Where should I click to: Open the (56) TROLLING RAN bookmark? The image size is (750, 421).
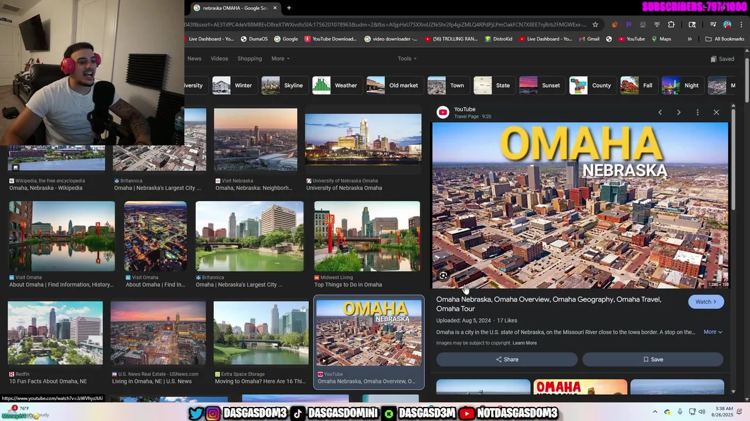click(450, 39)
